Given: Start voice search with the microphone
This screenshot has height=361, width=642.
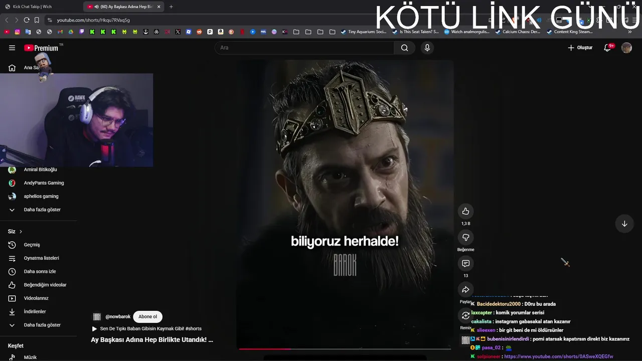Looking at the screenshot, I should click(x=427, y=48).
